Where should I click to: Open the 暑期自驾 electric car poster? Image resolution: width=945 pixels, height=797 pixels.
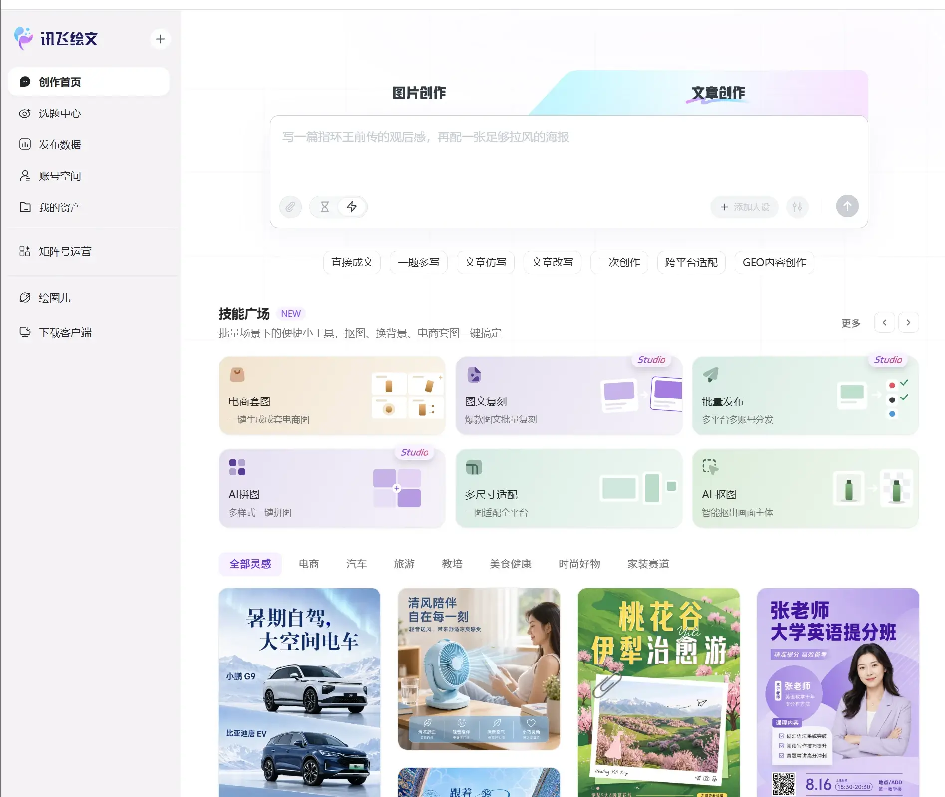coord(300,692)
